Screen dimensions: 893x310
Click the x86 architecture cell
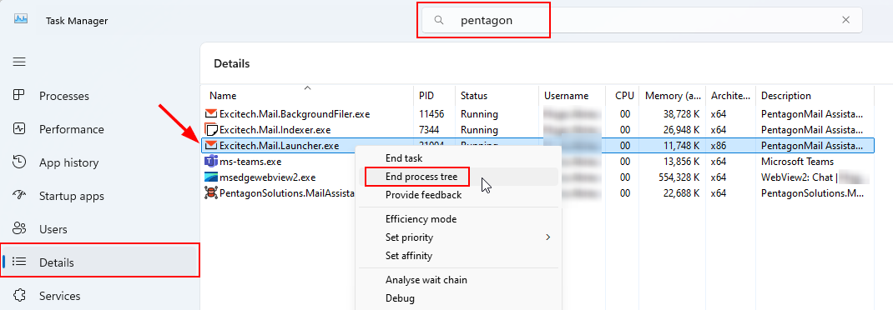719,146
